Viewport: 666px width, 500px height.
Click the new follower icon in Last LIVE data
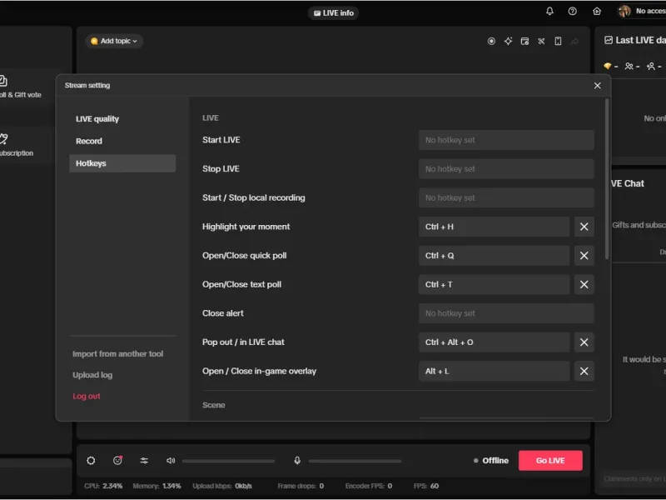(x=651, y=66)
